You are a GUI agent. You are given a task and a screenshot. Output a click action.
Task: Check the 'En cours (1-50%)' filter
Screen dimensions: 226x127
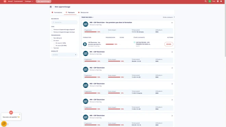pos(54,43)
